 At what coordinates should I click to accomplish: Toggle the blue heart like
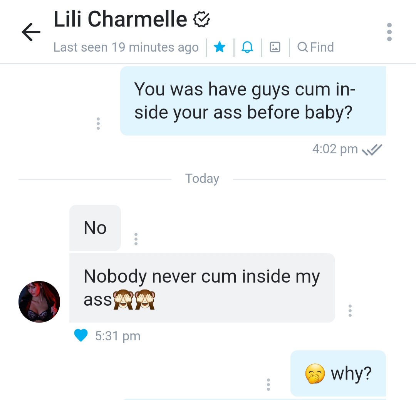81,335
